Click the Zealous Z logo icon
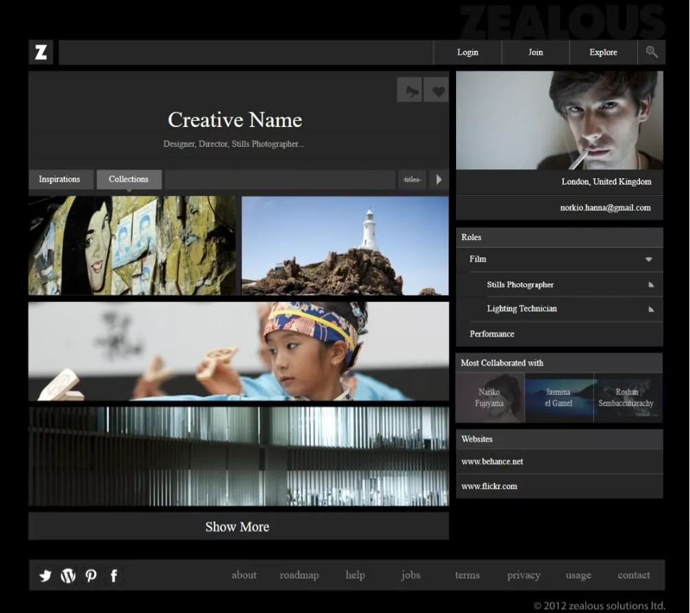690x613 pixels. tap(41, 52)
